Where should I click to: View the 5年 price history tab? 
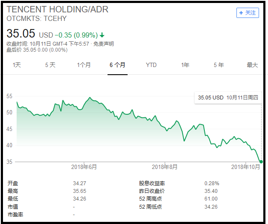[x=218, y=65]
